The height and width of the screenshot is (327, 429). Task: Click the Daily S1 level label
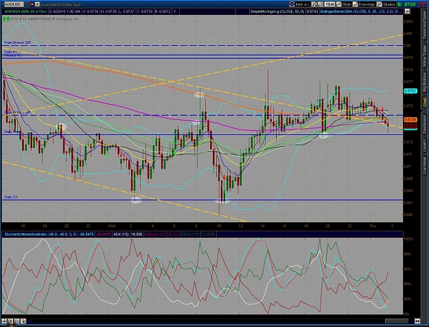11,197
